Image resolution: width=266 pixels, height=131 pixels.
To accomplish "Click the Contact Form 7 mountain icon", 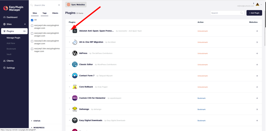I will 75,75.
